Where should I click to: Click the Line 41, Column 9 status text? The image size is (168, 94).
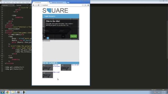pos(4,90)
